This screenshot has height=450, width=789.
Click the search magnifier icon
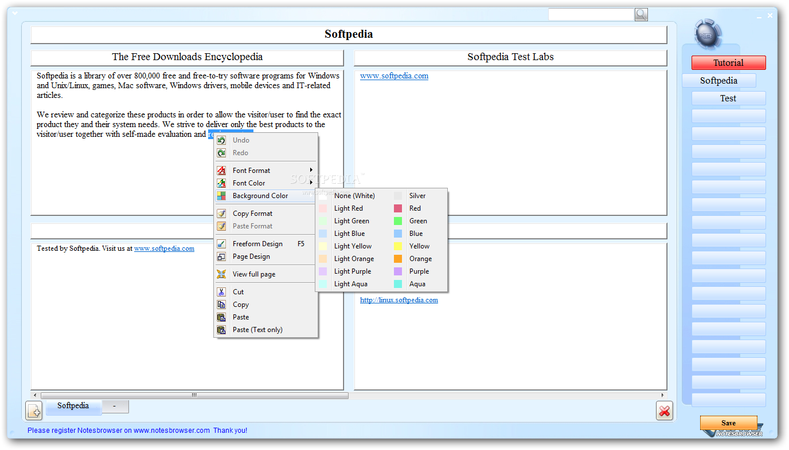click(641, 14)
